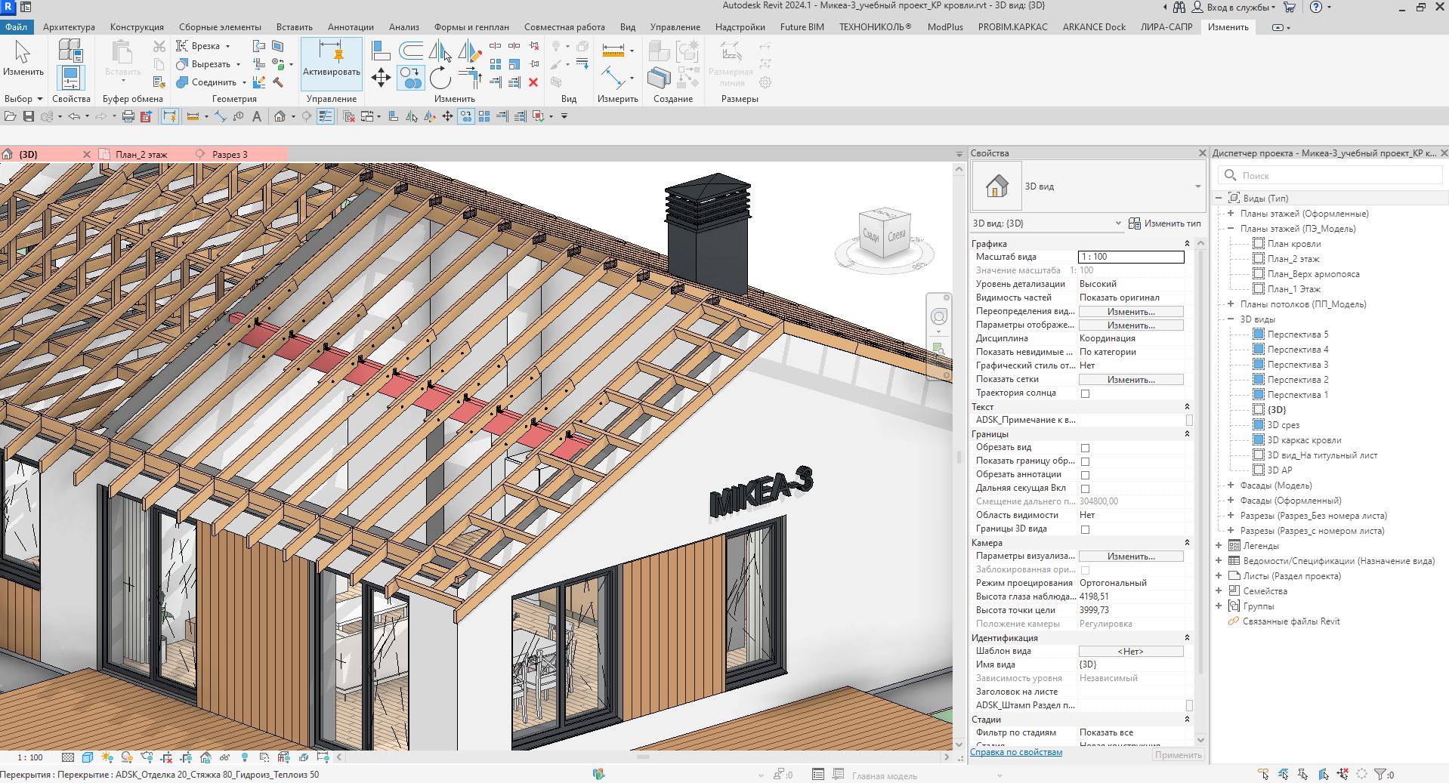Open the Visual Style cube icon
This screenshot has width=1449, height=783.
pos(88,757)
